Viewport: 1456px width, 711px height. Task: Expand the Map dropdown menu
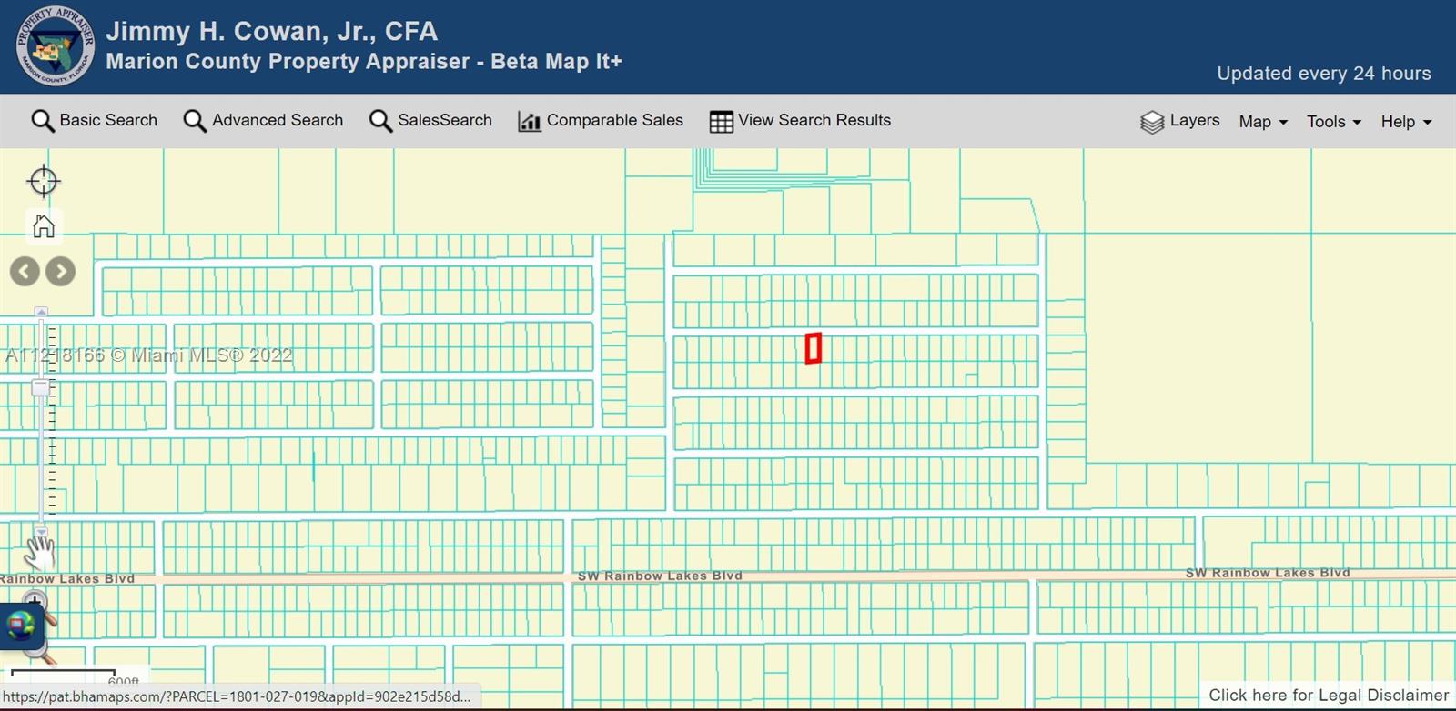pyautogui.click(x=1263, y=122)
